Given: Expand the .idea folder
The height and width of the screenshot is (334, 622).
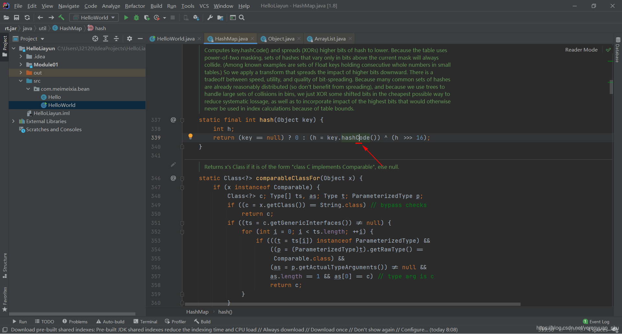Looking at the screenshot, I should tap(21, 56).
